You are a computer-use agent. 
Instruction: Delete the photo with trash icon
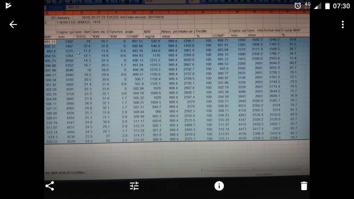304,186
